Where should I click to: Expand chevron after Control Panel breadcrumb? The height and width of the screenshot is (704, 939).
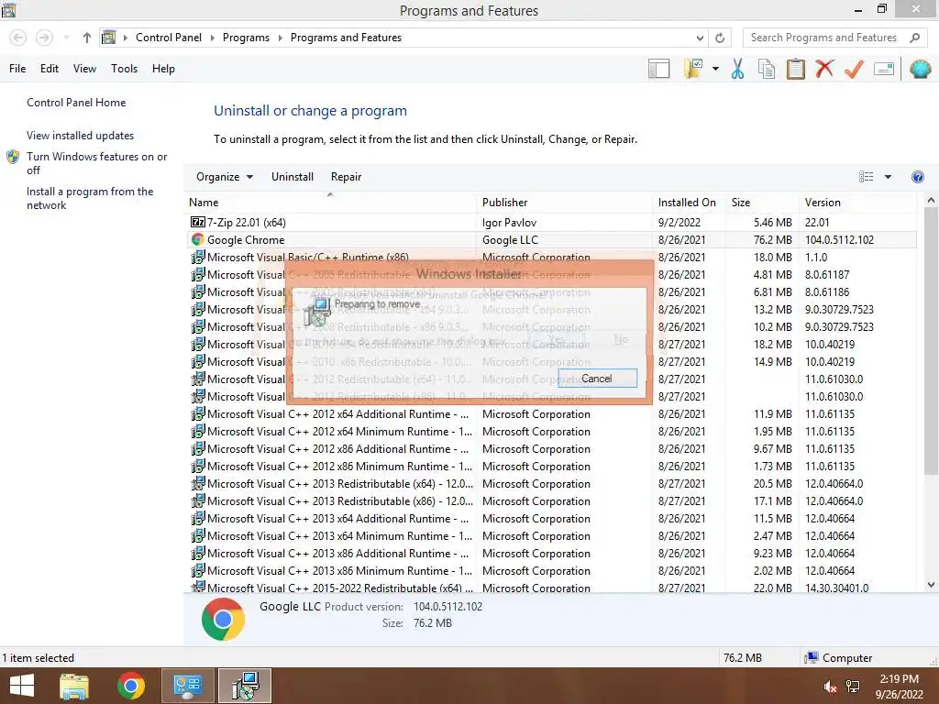click(212, 38)
